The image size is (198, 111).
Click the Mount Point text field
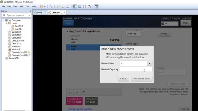point(133,64)
